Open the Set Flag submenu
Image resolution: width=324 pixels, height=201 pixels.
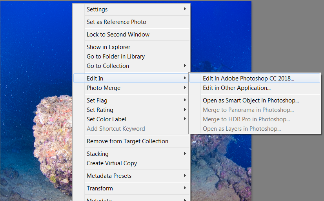coord(131,100)
